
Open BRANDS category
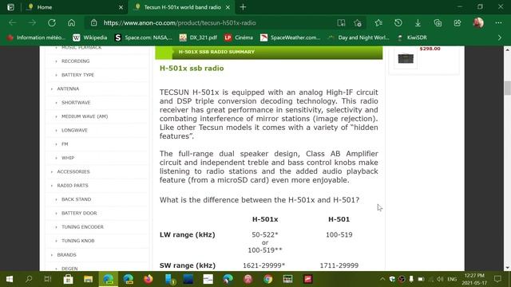tap(66, 255)
